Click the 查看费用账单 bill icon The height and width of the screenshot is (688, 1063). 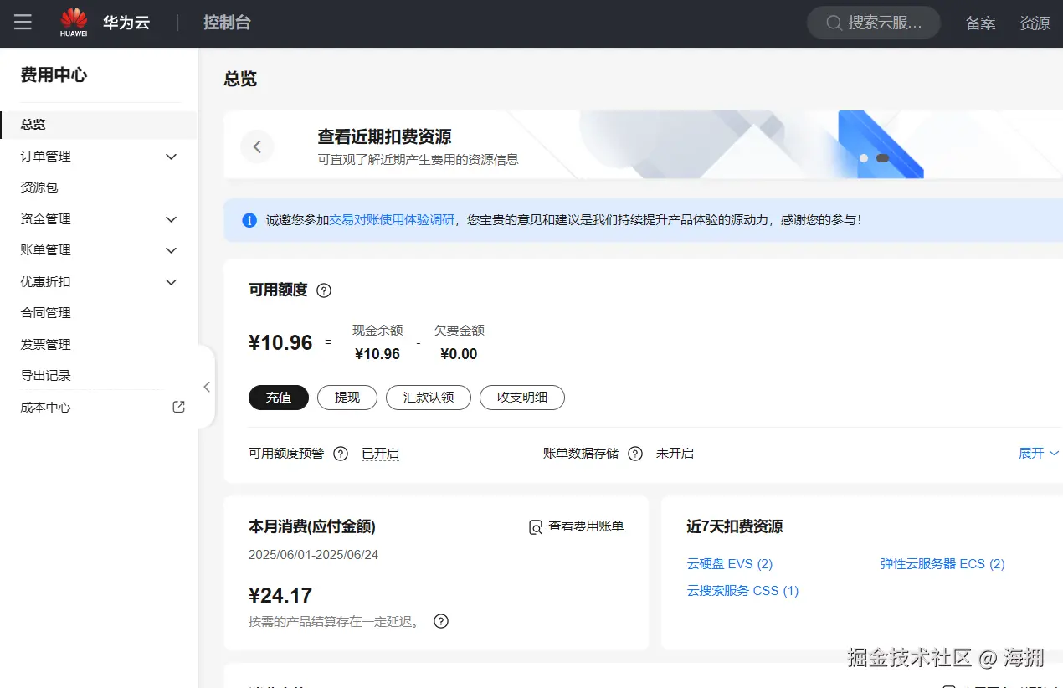pyautogui.click(x=534, y=526)
